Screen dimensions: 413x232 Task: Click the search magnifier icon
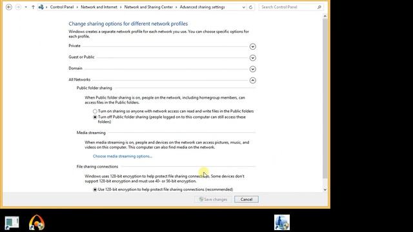[x=319, y=7]
